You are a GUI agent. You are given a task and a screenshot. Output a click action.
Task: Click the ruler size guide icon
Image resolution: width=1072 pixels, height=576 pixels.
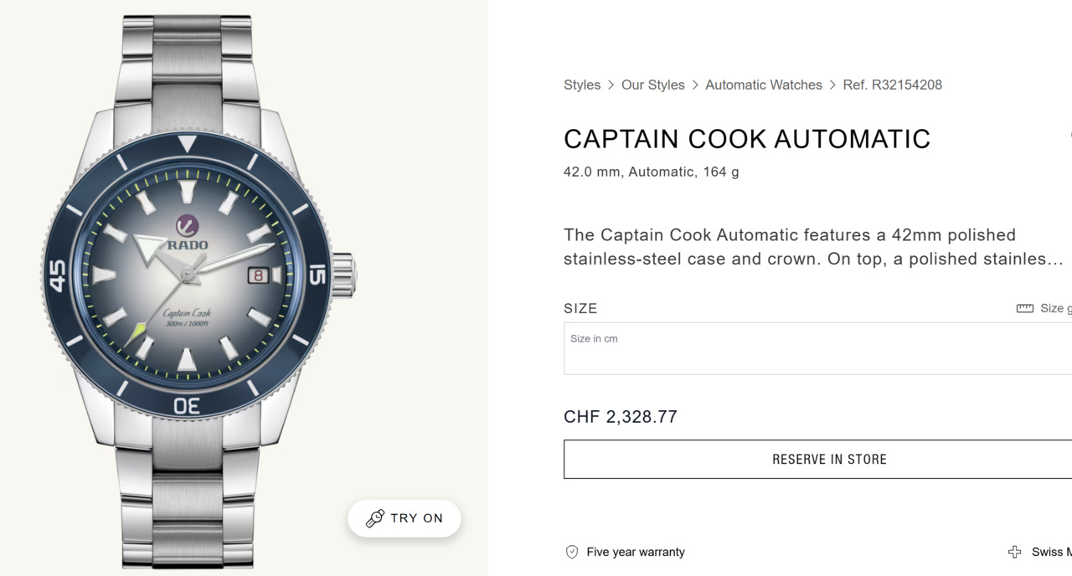[1024, 308]
